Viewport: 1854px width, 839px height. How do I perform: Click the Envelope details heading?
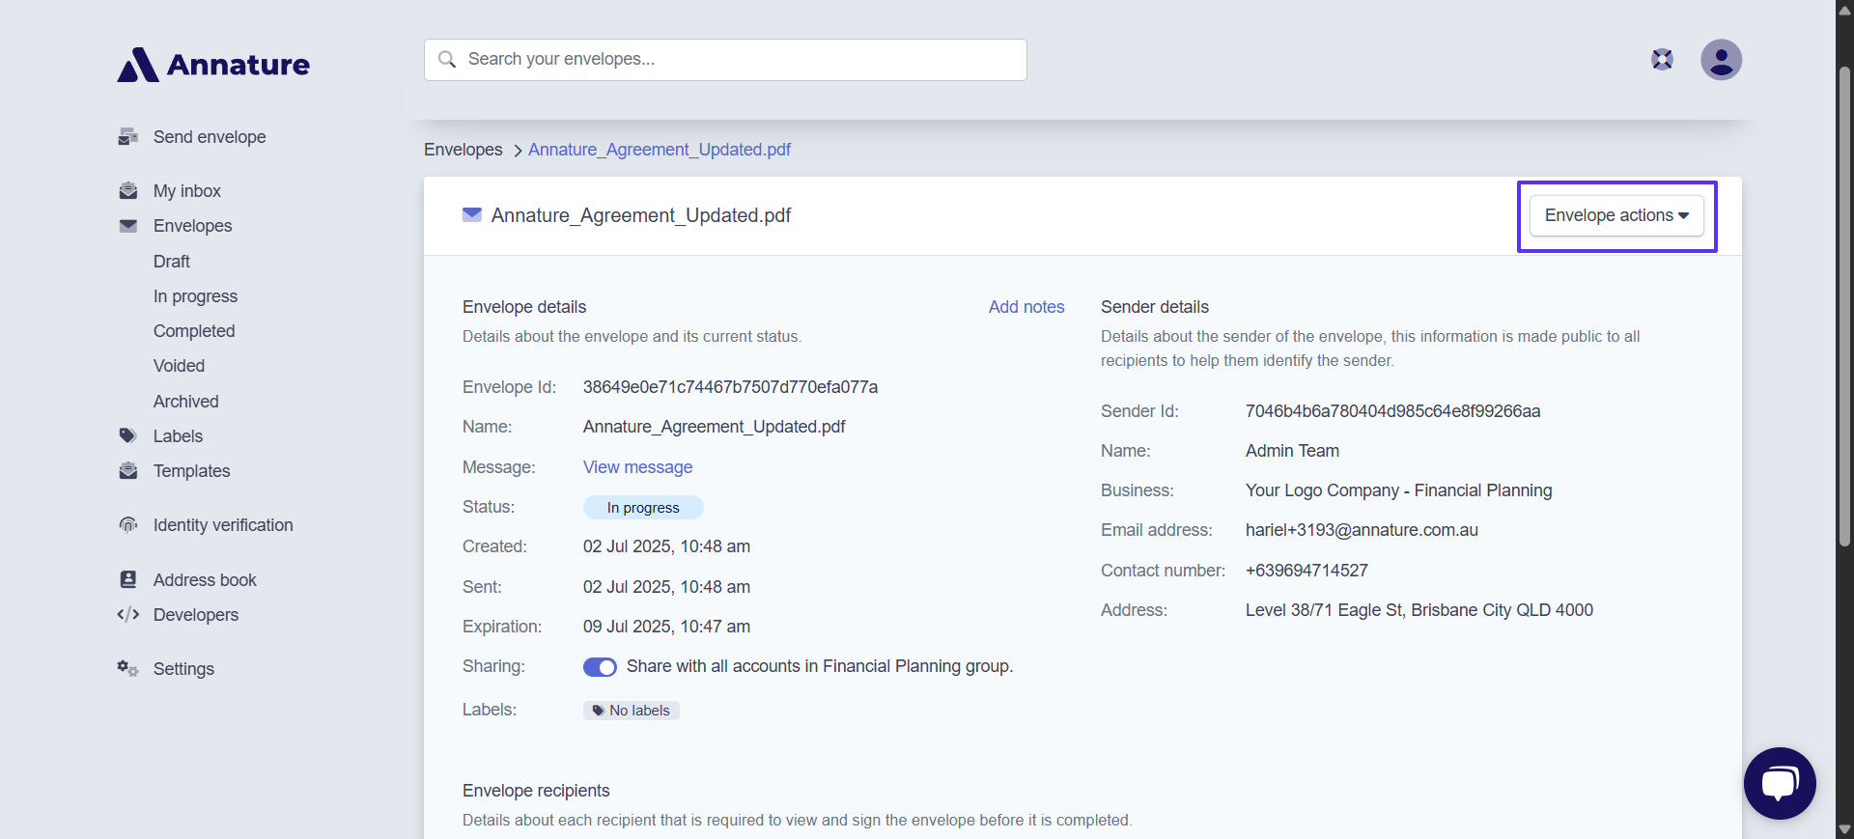(x=524, y=307)
